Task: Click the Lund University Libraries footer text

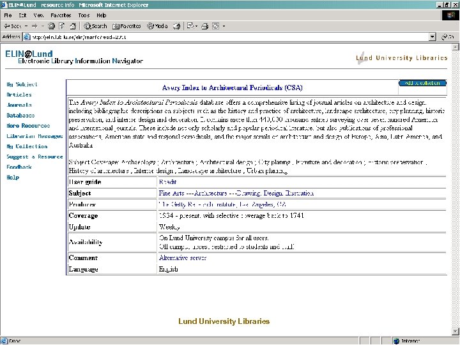Action: pyautogui.click(x=224, y=321)
